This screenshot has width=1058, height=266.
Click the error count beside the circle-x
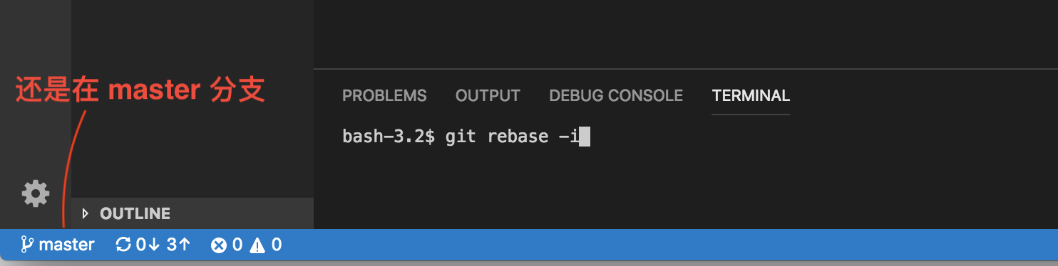237,245
